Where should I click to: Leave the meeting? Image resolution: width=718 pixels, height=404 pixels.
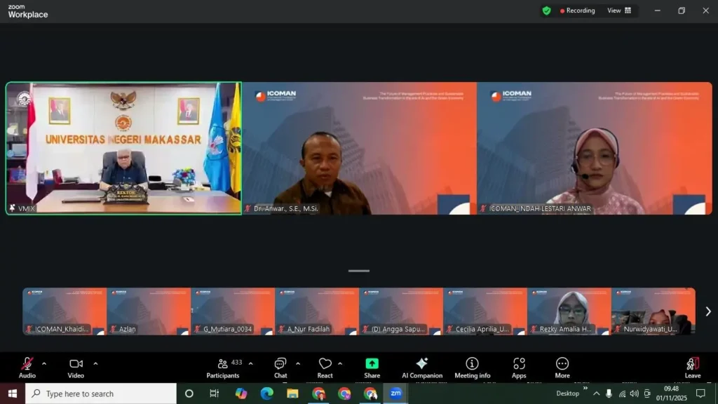point(692,367)
